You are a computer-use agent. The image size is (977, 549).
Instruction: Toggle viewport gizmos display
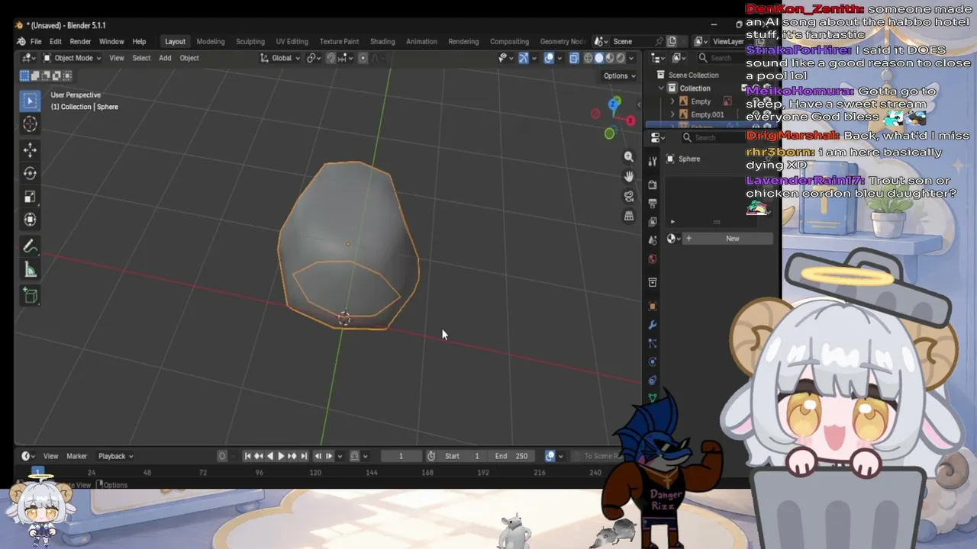pyautogui.click(x=524, y=58)
